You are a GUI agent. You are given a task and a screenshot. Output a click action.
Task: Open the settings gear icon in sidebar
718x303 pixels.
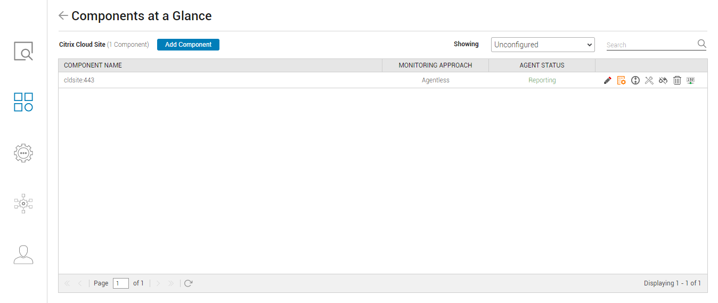[x=23, y=153]
